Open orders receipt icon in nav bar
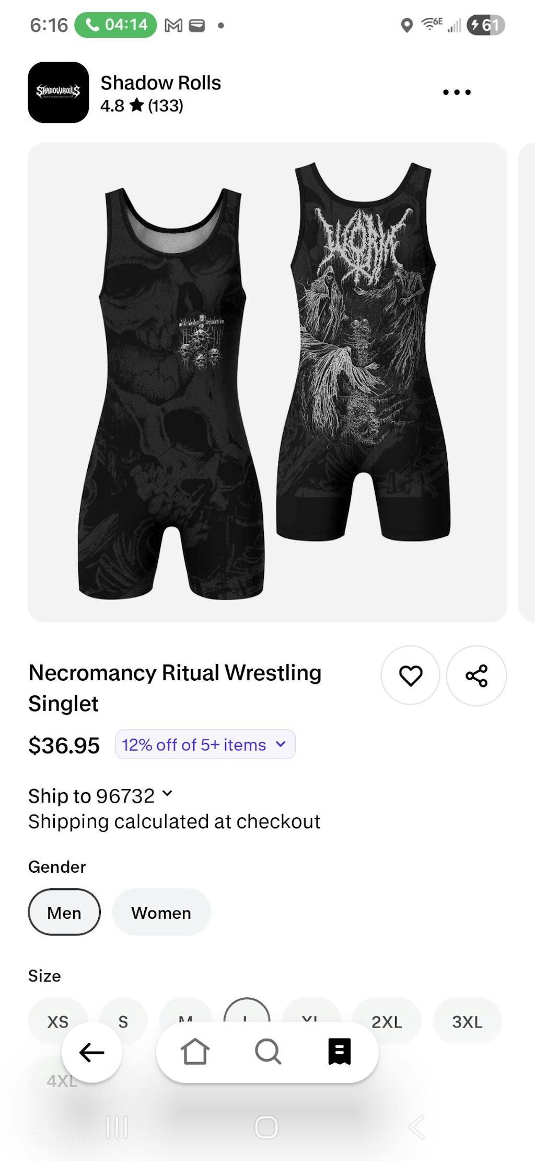Screen dimensions: 535x1161 click(339, 1052)
